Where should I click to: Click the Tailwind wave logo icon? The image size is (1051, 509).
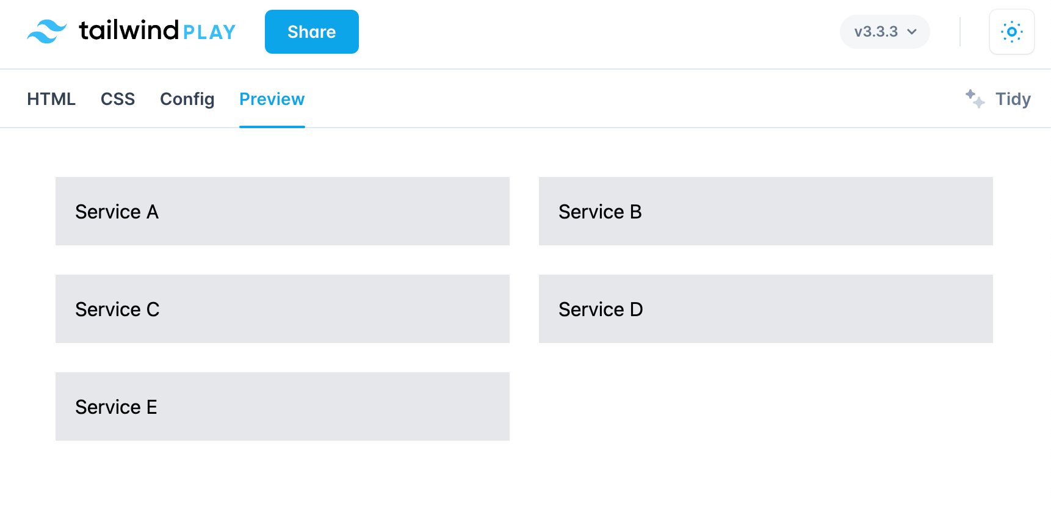pyautogui.click(x=46, y=31)
